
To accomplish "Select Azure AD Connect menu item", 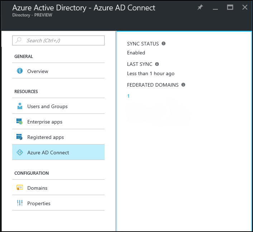I will 58,152.
